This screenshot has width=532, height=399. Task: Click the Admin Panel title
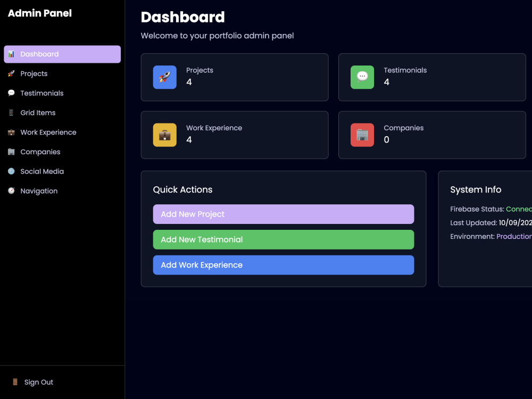[40, 13]
